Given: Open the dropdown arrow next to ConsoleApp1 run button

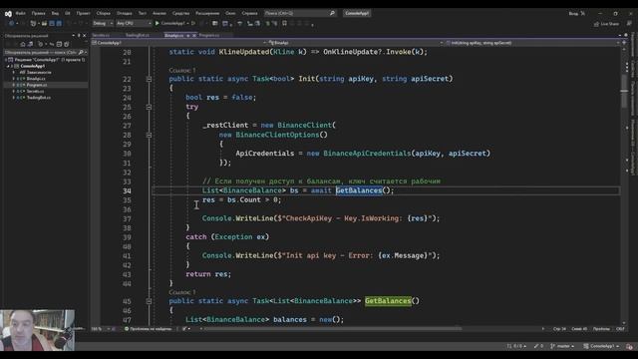Looking at the screenshot, I should coord(188,24).
